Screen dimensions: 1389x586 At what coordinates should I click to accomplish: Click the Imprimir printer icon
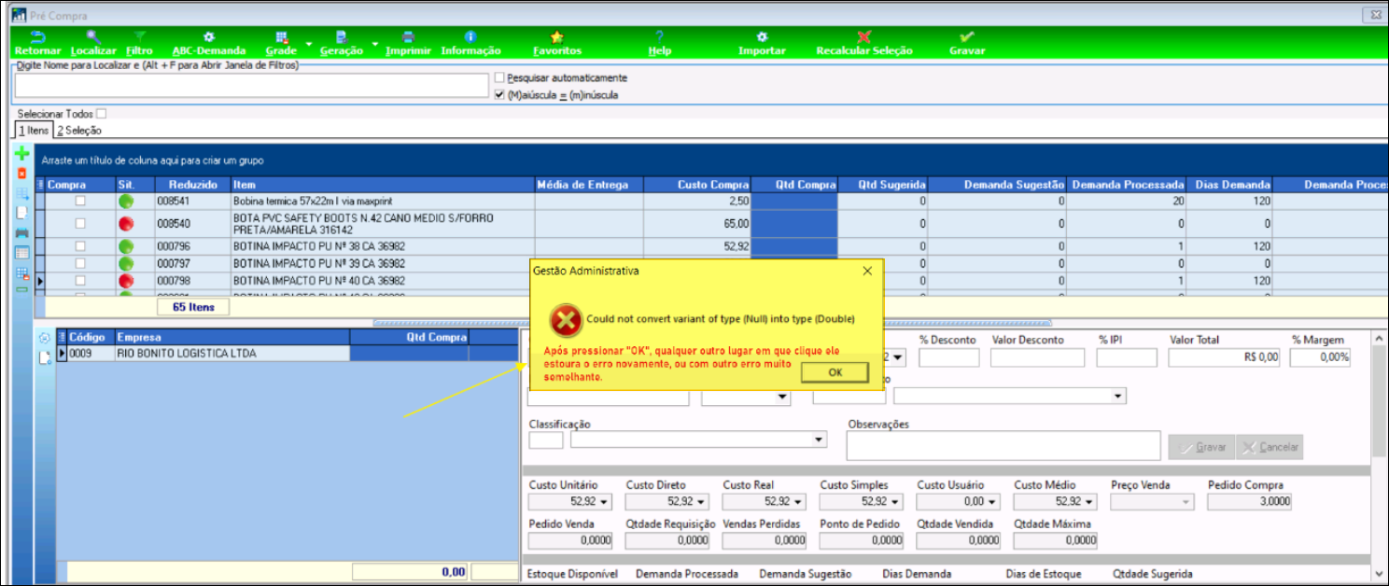point(401,38)
